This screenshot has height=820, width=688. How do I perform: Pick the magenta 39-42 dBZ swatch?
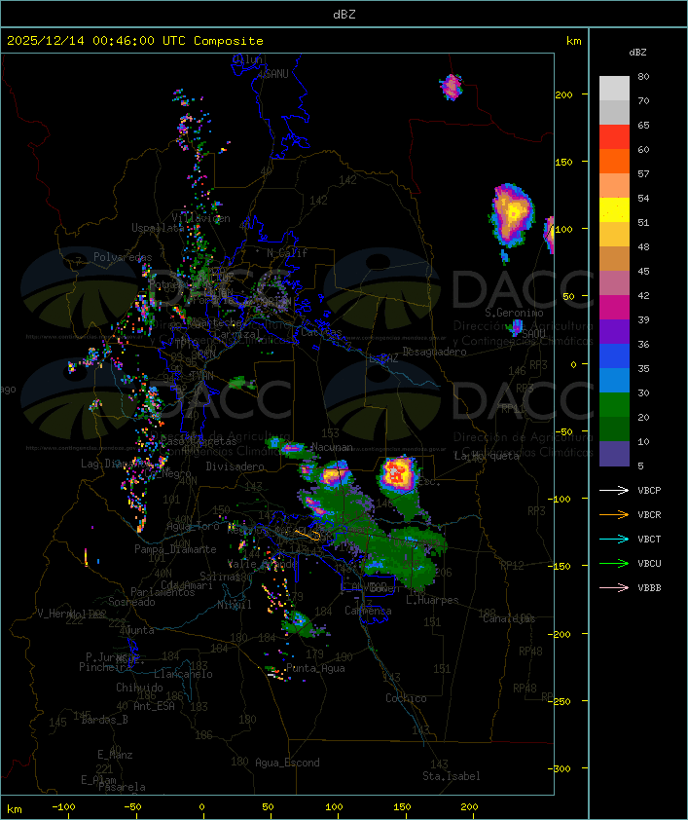[x=614, y=308]
